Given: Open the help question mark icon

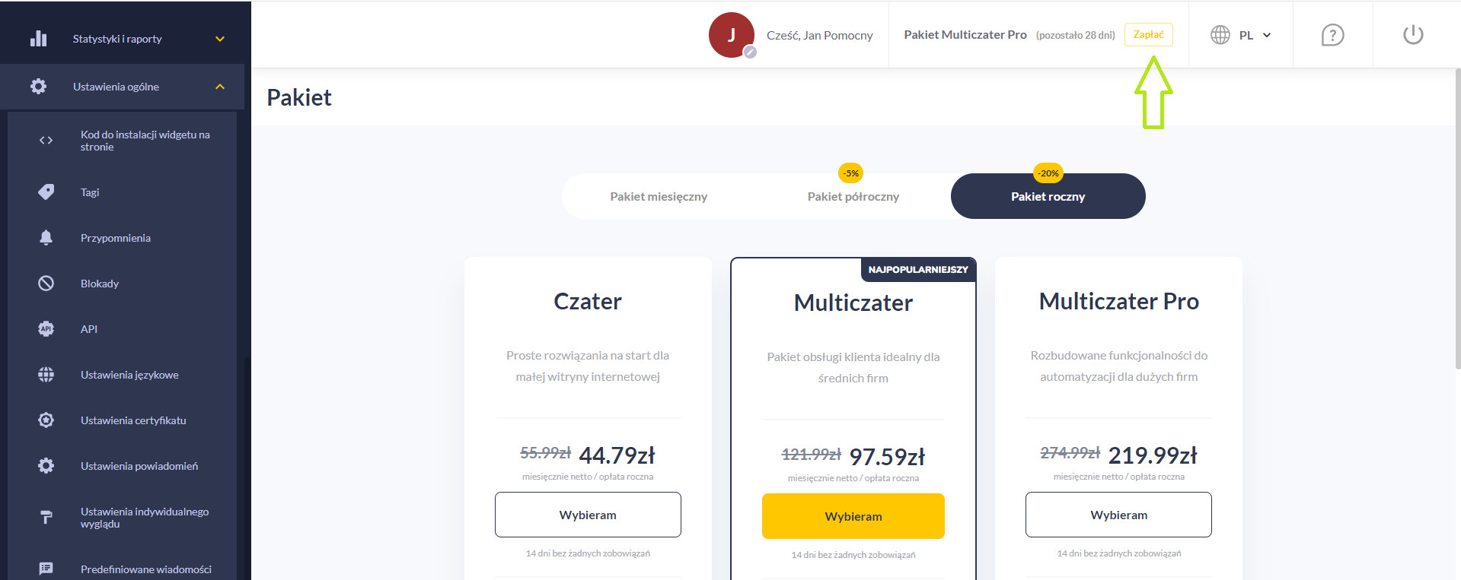Looking at the screenshot, I should coord(1332,35).
